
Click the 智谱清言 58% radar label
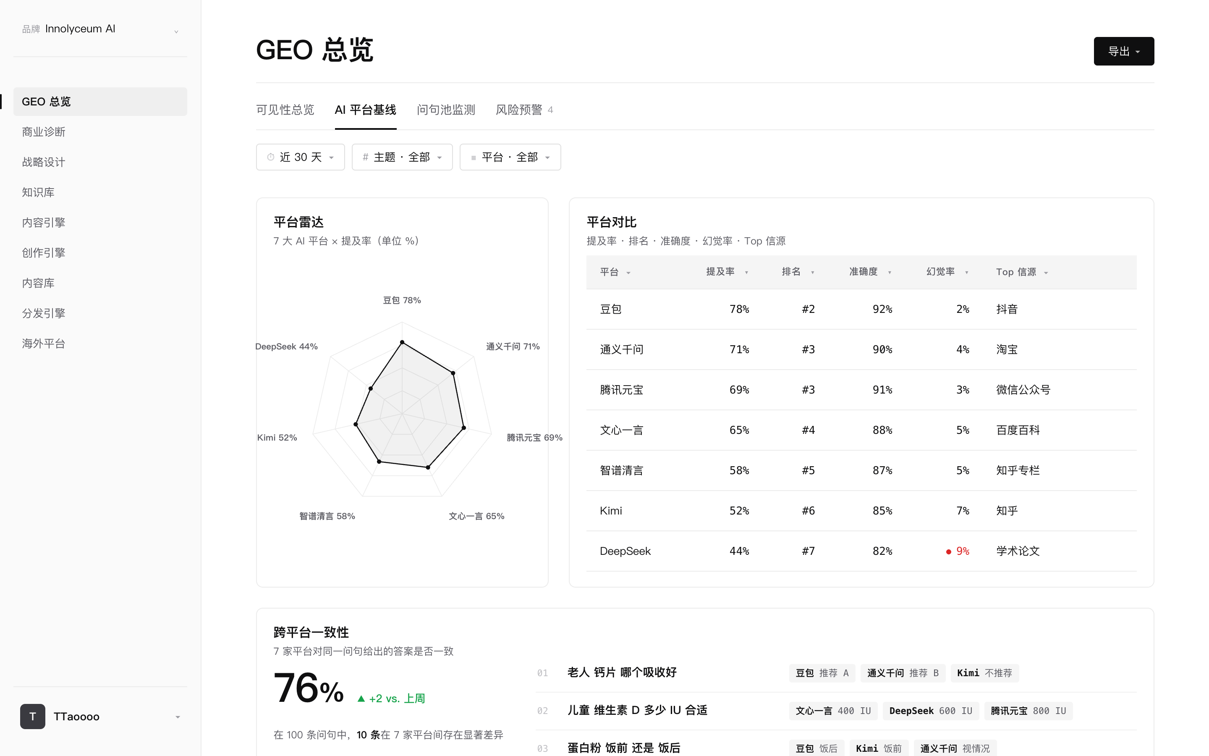pos(327,516)
